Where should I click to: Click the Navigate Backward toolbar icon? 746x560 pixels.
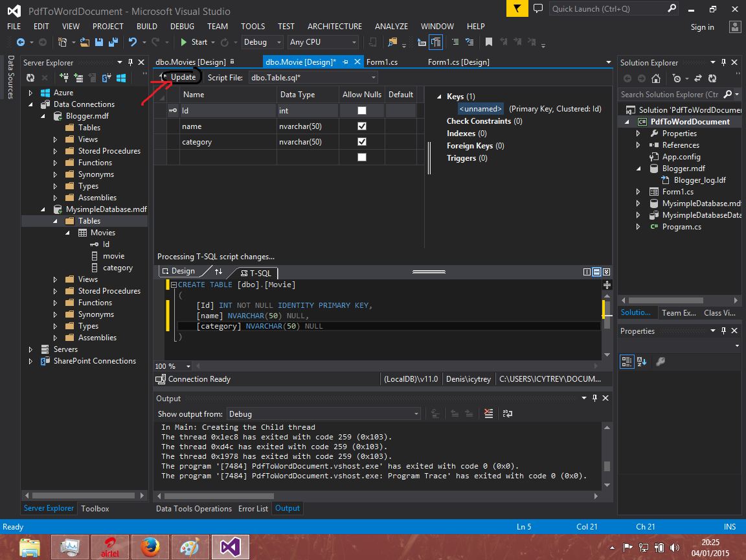[x=21, y=42]
